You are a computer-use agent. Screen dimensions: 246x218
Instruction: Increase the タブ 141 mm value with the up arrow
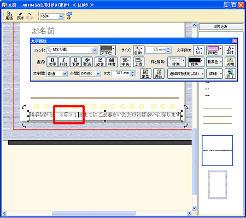click(133, 72)
